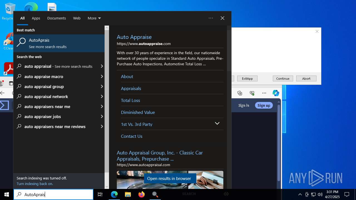The image size is (356, 200).
Task: Open the Total Loss sitelink
Action: tap(130, 100)
